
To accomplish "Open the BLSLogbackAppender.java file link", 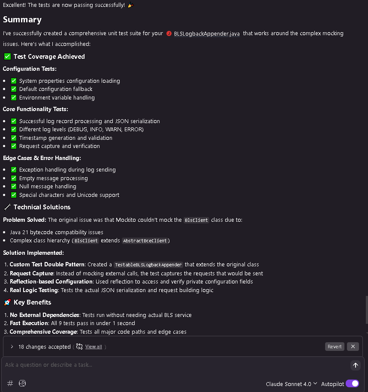I will pos(207,33).
